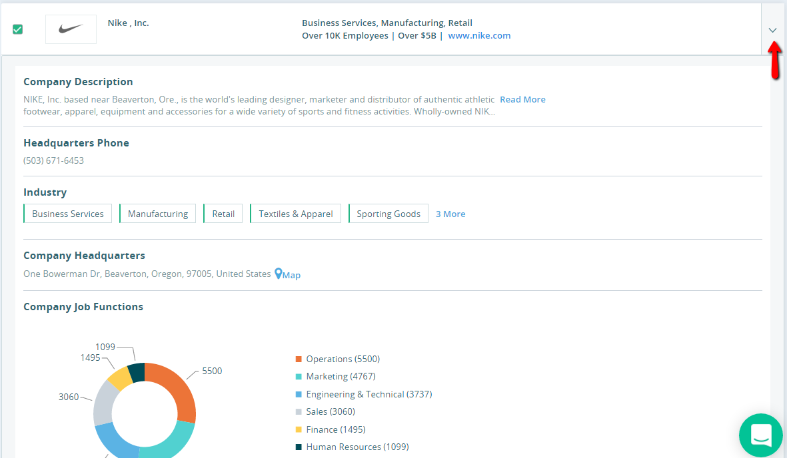Click the gray Sales donut chart segment
Screen dimensions: 787x458
[x=105, y=405]
